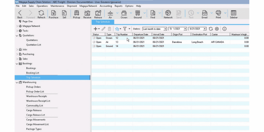Click the Ground transport icon
This screenshot has height=132, width=264.
coord(137,14)
